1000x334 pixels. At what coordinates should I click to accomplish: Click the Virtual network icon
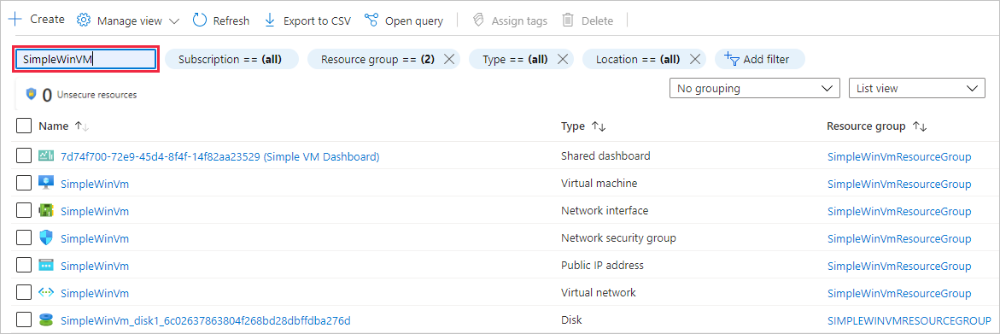tap(47, 292)
